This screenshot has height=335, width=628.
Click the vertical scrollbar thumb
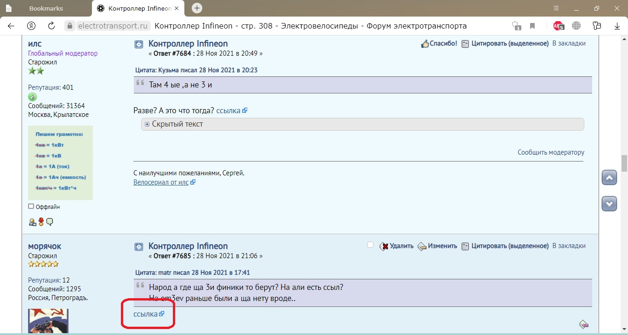coord(624,163)
